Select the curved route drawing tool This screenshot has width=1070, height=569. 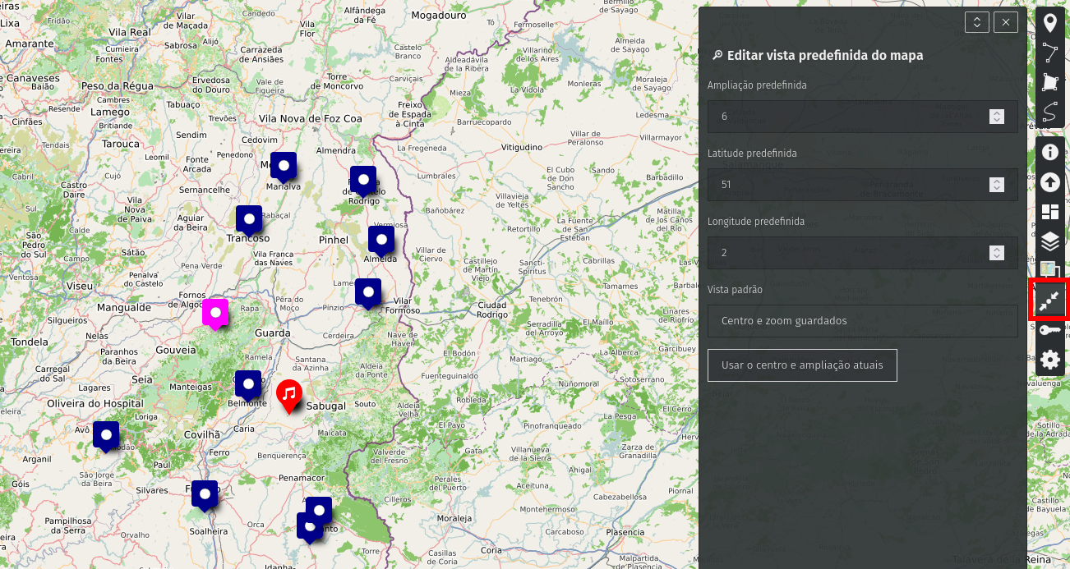[1050, 112]
